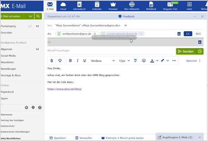Image resolution: width=208 pixels, height=141 pixels.
Task: Open address book in the CC row
Action: (x=200, y=42)
